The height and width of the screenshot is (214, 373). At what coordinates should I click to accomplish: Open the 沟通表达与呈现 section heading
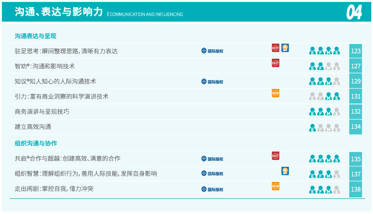click(x=35, y=36)
